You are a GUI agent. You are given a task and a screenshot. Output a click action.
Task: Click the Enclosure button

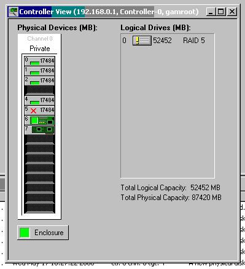click(x=43, y=233)
